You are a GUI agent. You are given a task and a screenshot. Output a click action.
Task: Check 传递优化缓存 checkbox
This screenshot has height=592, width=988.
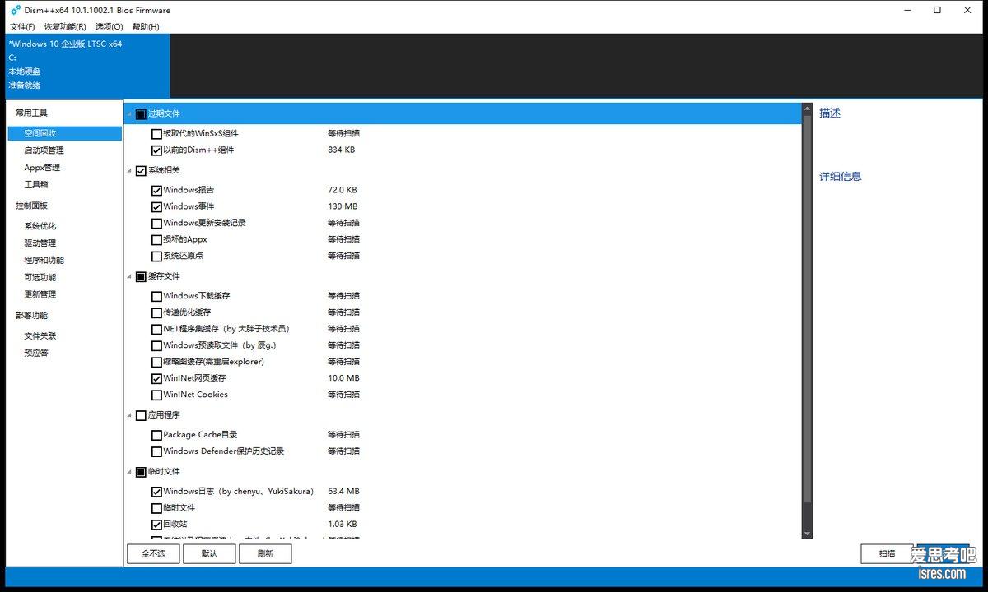point(156,313)
